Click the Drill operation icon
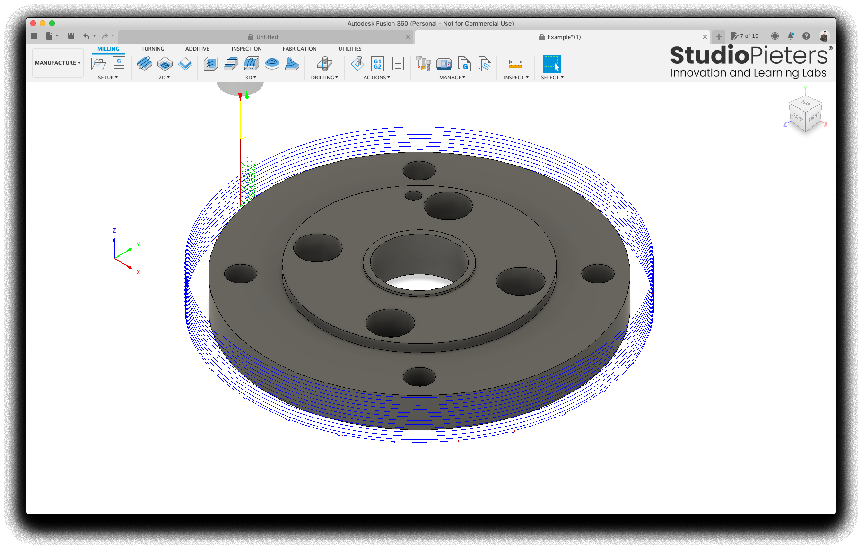862x549 pixels. pyautogui.click(x=324, y=63)
